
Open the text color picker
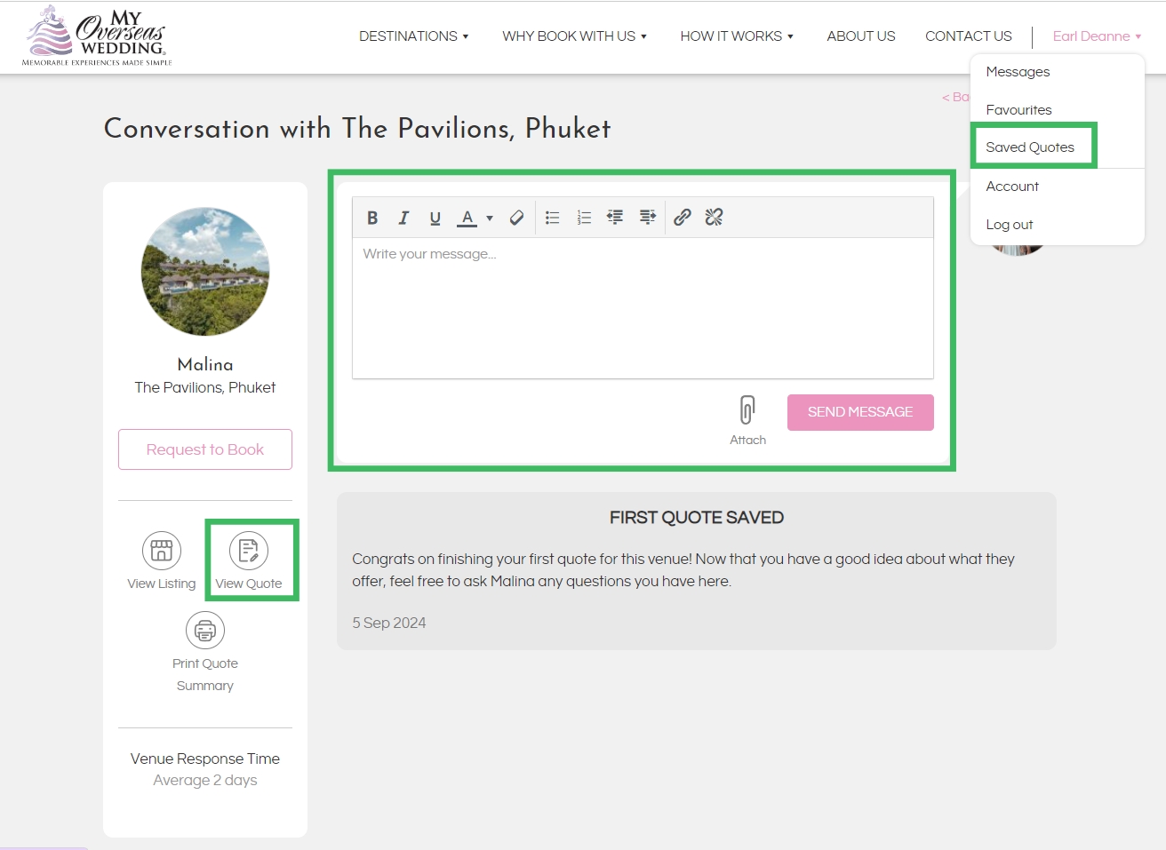[x=467, y=218]
